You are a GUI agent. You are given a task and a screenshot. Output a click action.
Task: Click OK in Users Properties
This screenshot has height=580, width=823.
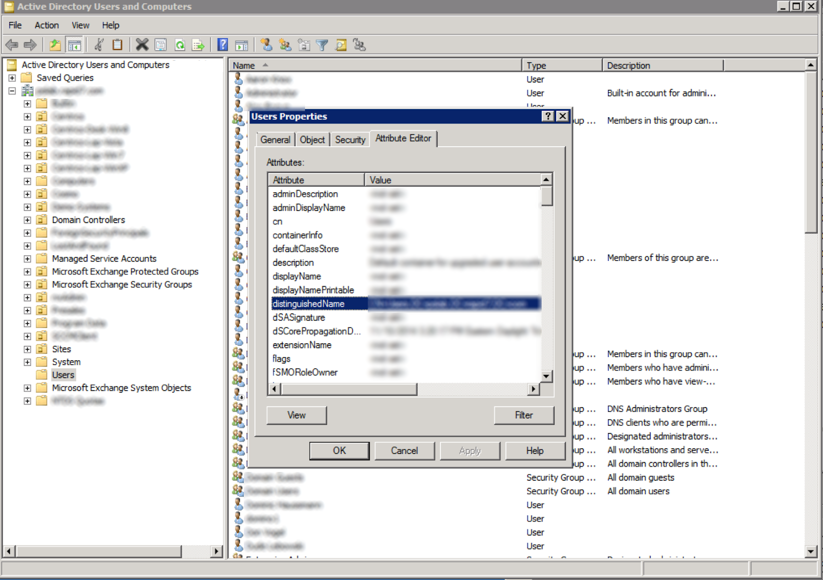coord(339,451)
